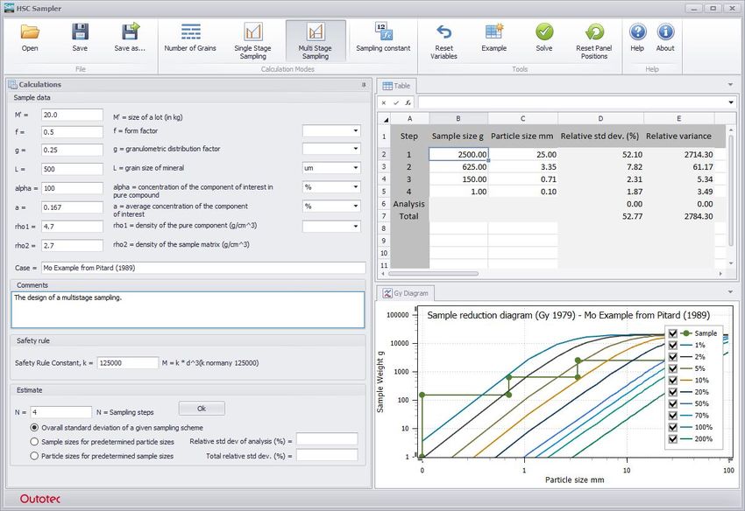745x511 pixels.
Task: Switch to the Gy Diagram tab
Action: pos(406,293)
